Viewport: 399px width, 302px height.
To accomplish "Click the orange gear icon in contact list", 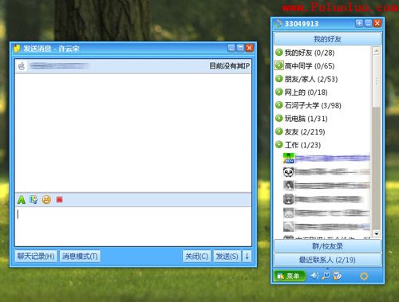I will coord(364,277).
